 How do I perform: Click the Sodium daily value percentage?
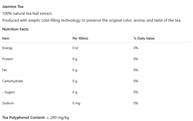136,103
